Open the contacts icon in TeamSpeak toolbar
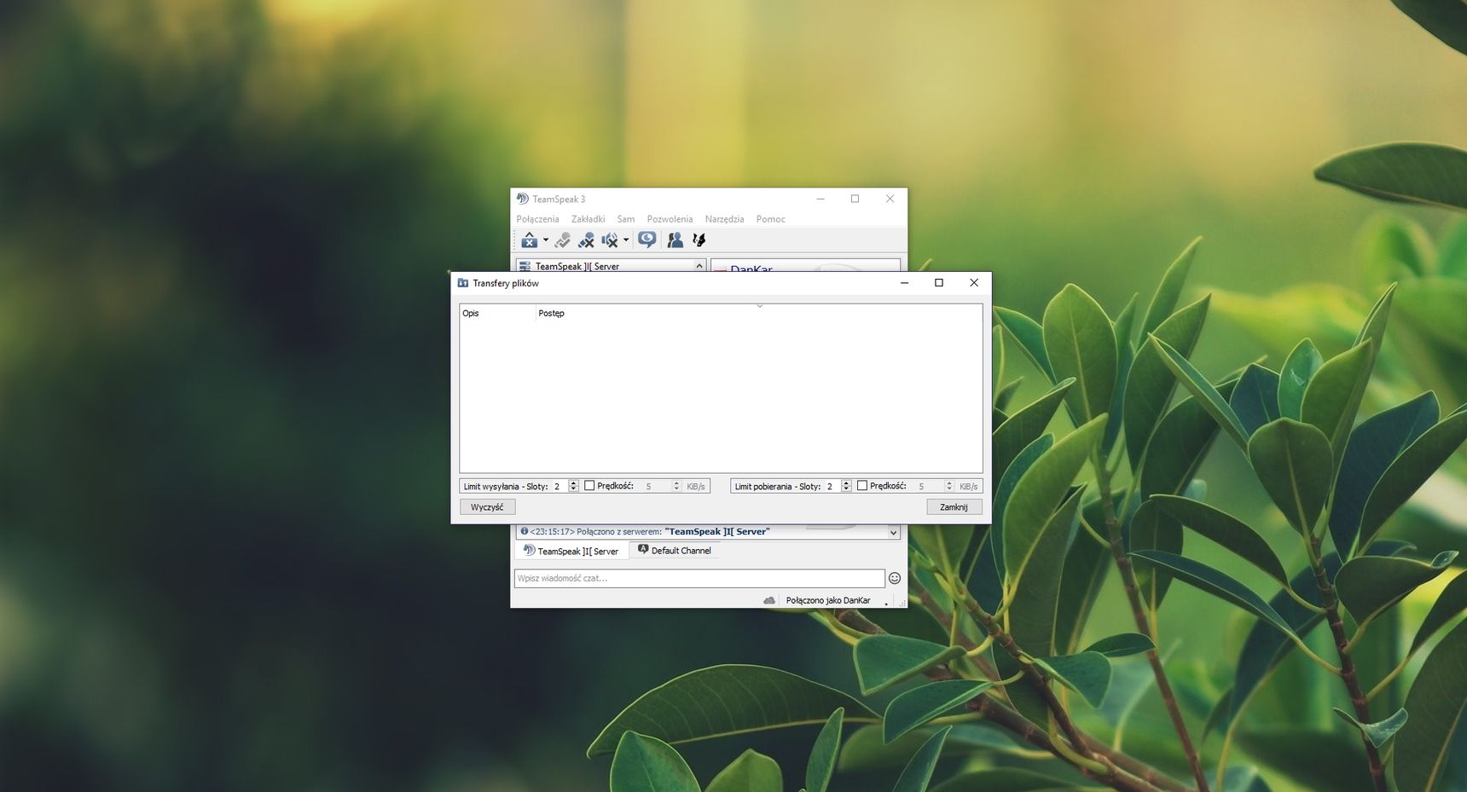Image resolution: width=1467 pixels, height=792 pixels. pos(675,240)
